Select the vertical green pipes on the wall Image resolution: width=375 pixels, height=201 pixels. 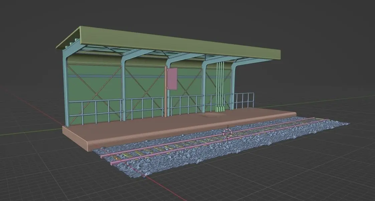coord(220,84)
